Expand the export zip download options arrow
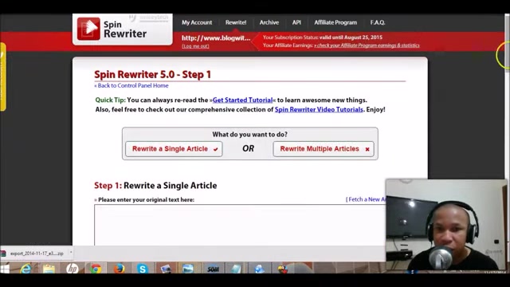 point(71,253)
